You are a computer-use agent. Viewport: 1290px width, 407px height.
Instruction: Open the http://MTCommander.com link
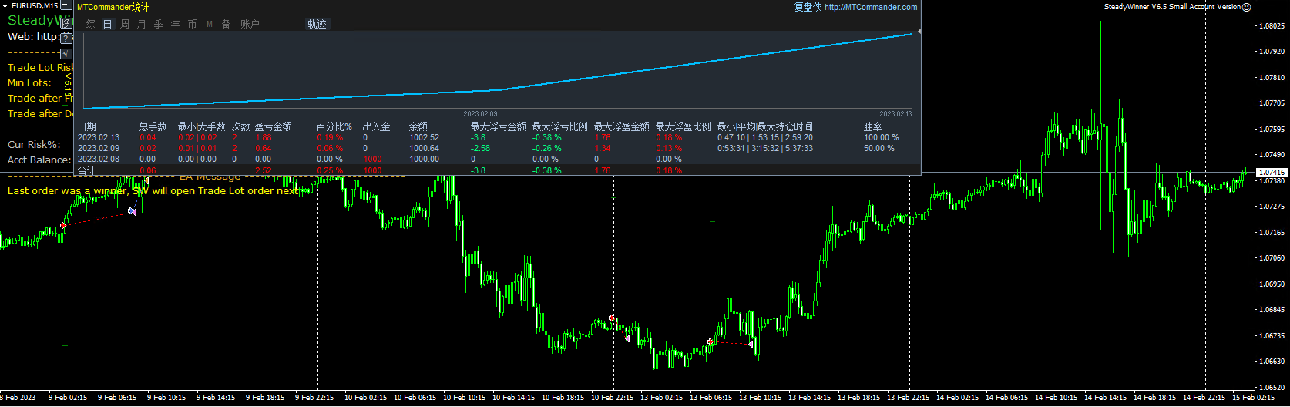click(x=871, y=7)
